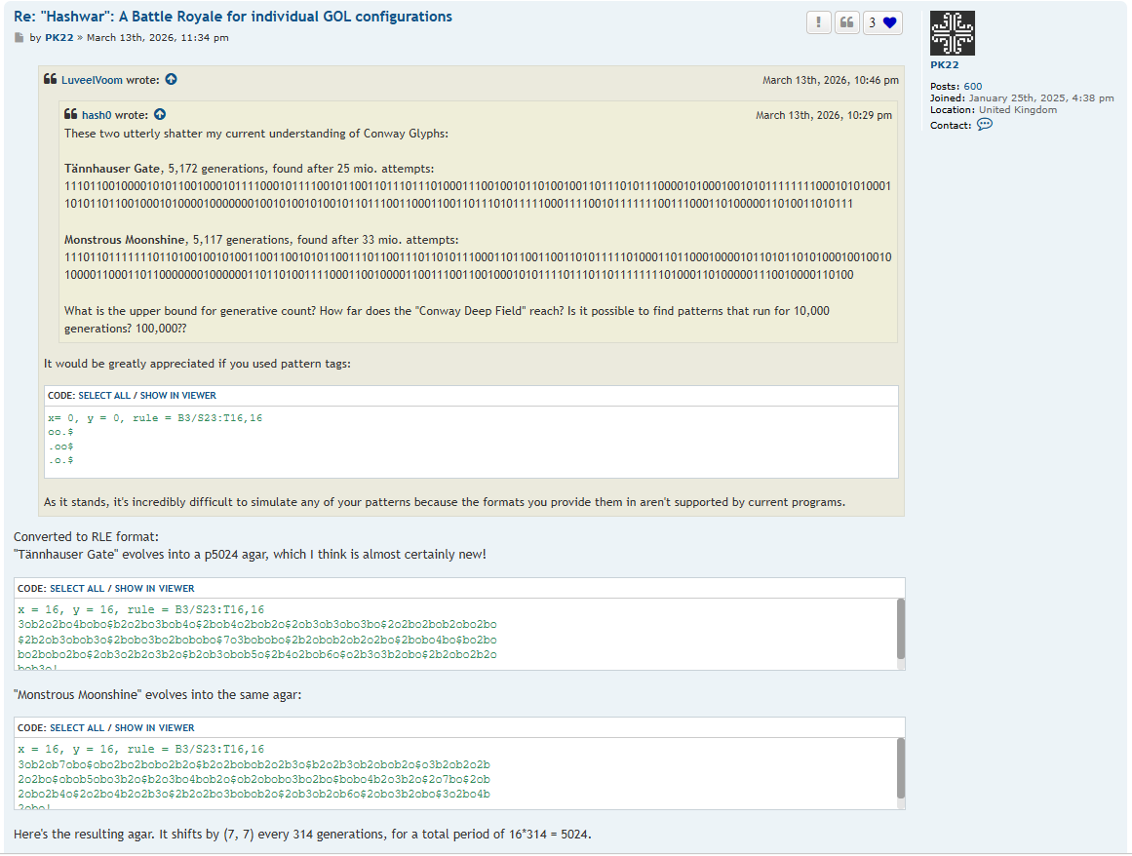Click the quote timestamp 10:29 pm
This screenshot has height=856, width=1132.
[824, 115]
